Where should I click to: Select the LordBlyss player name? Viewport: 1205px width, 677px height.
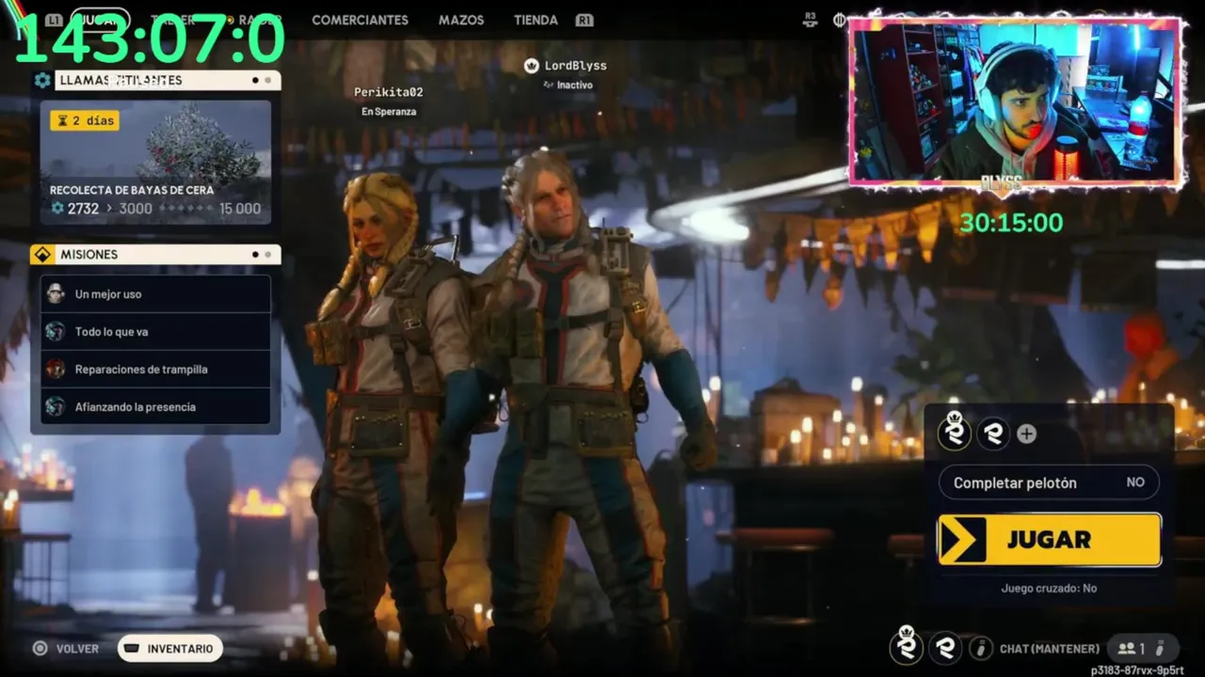pos(575,65)
